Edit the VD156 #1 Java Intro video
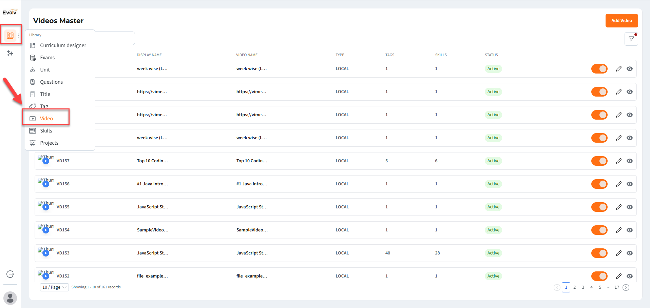650x308 pixels. pos(619,184)
